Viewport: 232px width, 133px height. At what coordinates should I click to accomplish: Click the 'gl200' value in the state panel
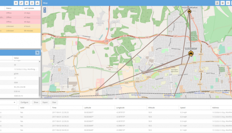point(16,74)
